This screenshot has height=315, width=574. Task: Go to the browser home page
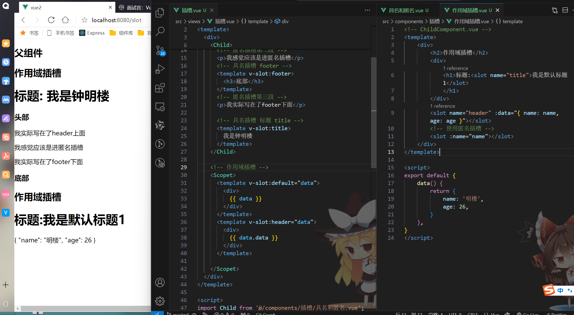point(65,20)
